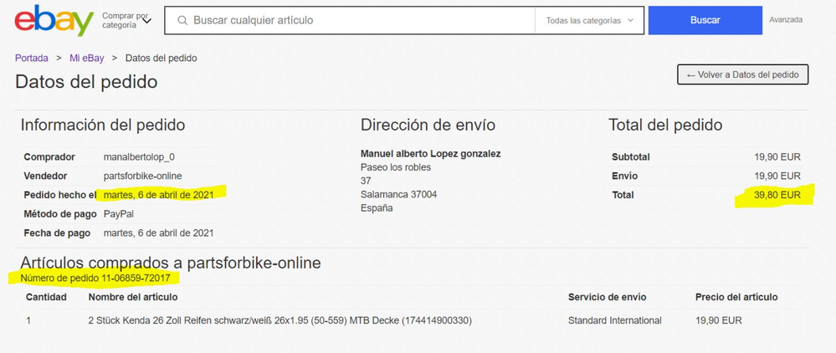Screen dimensions: 836x353
Task: Click seller name partsforbike-online
Action: pos(143,176)
